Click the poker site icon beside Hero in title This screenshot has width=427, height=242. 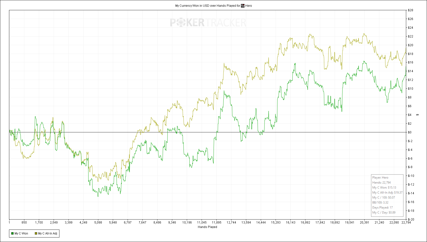(243, 6)
